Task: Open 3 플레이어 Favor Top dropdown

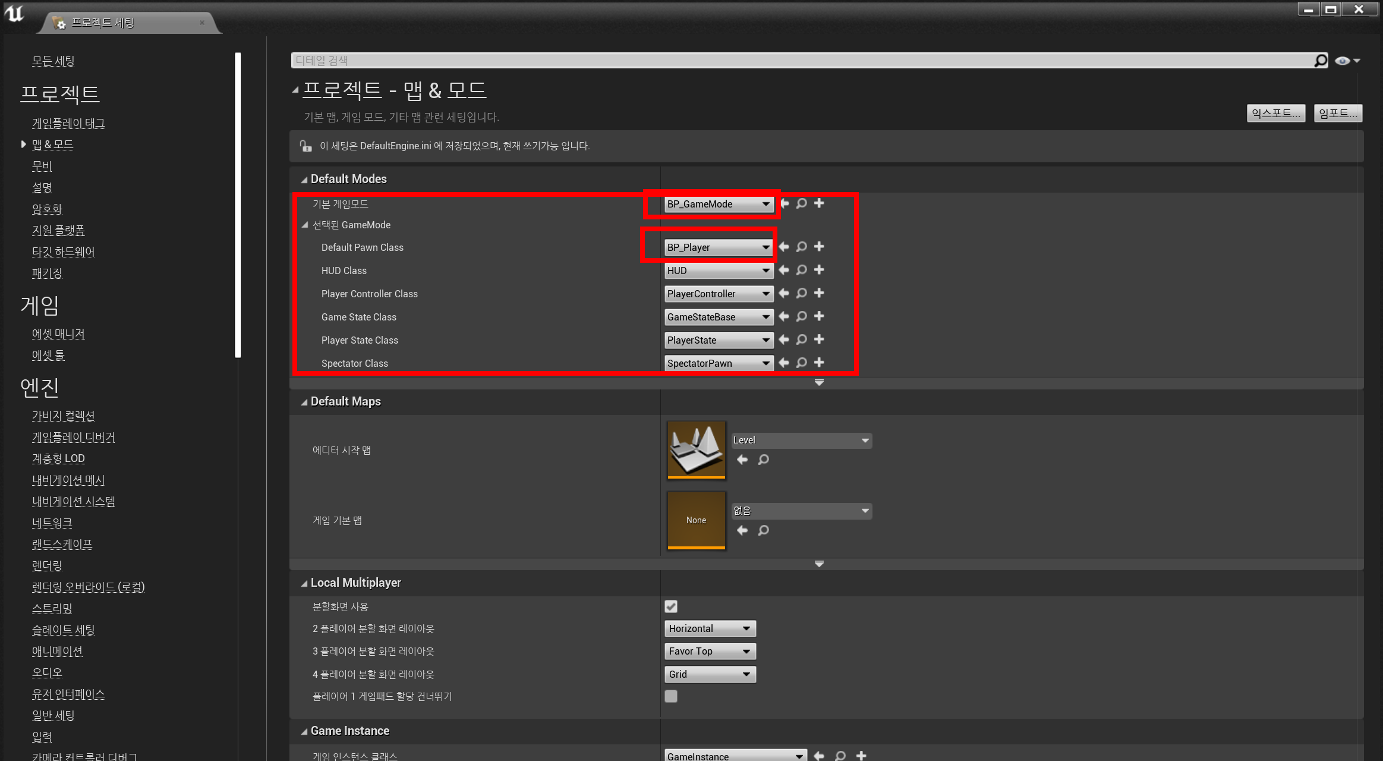Action: (710, 651)
